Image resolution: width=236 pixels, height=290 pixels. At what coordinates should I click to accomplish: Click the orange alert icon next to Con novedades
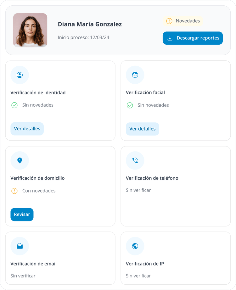click(x=14, y=191)
